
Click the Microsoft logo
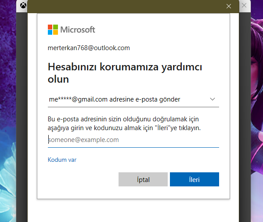pyautogui.click(x=71, y=30)
